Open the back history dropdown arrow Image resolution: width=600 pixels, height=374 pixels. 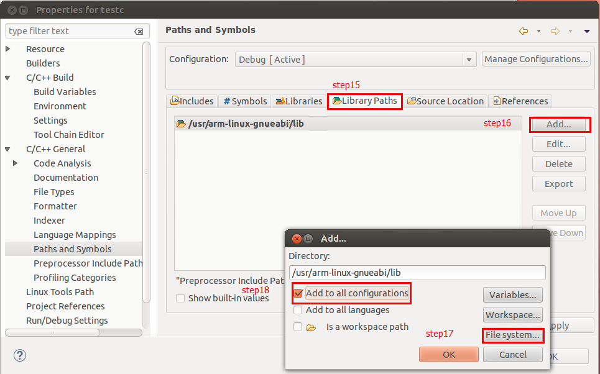(538, 31)
